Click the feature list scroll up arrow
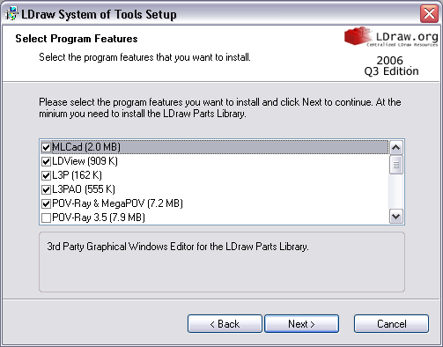Viewport: 443px width, 347px height. pos(396,147)
